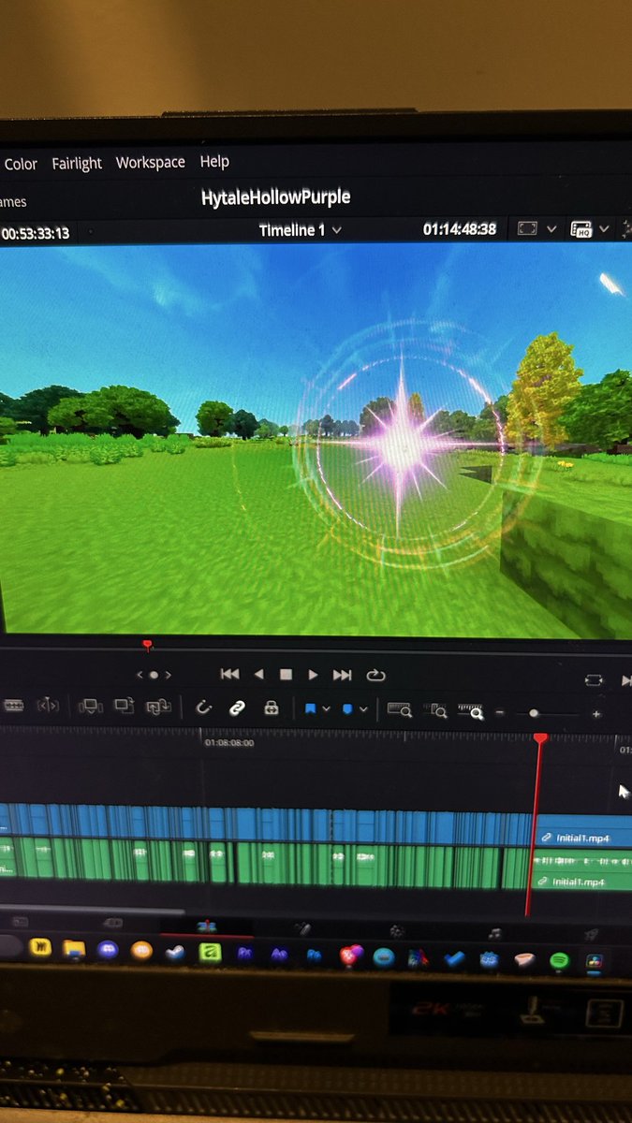Select the Blade edit mode tool
Screen dimensions: 632x1123
[x=13, y=707]
